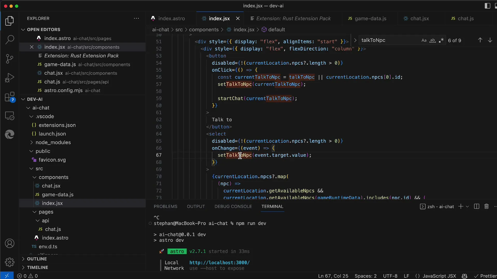Screen dimensions: 497x279
Task: Collapse the ai-chat folder
Action: [x=41, y=108]
